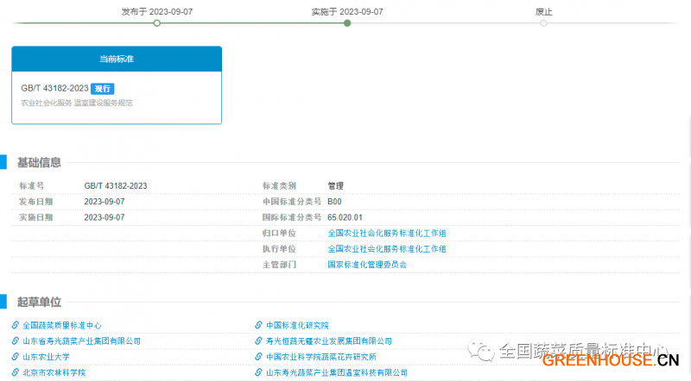Click the 起草单位 section heading
691x381 pixels.
[x=39, y=303]
